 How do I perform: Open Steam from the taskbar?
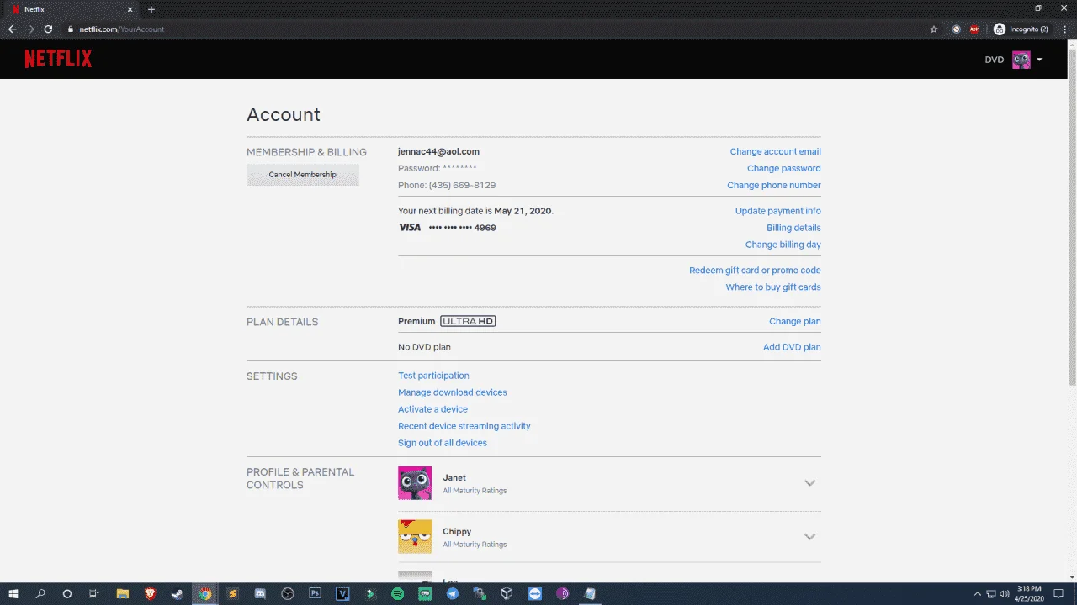[x=177, y=593]
